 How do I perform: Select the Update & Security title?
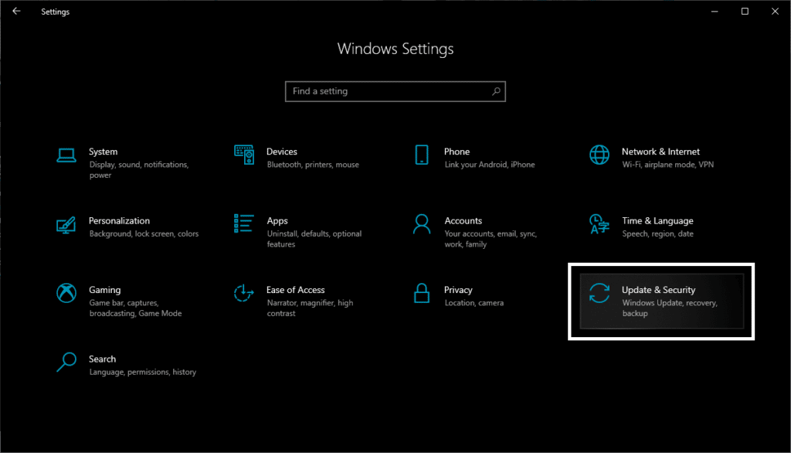click(x=658, y=290)
